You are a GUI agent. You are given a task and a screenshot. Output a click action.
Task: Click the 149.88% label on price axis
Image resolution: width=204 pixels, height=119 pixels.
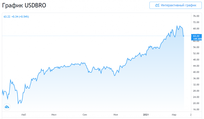click(x=197, y=39)
